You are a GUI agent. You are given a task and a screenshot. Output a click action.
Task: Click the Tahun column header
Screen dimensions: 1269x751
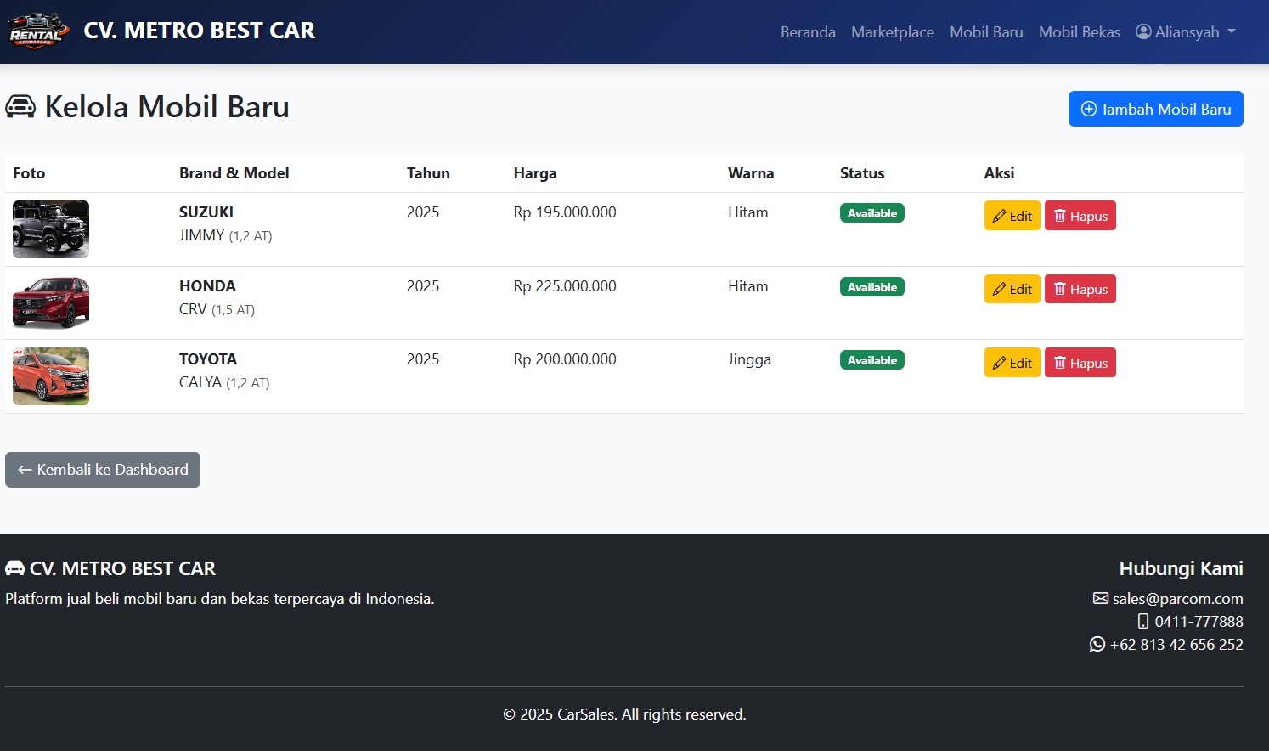428,173
